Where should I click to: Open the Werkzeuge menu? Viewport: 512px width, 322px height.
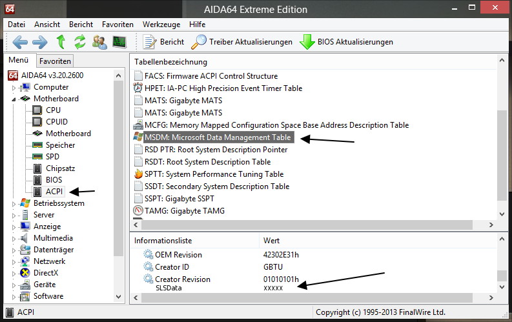(161, 25)
